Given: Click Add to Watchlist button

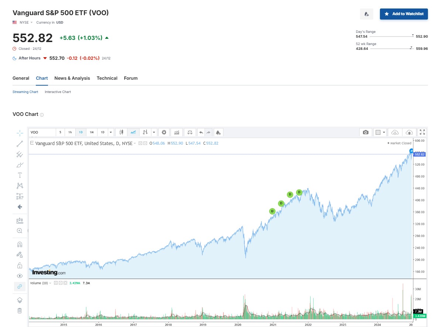Looking at the screenshot, I should 404,14.
